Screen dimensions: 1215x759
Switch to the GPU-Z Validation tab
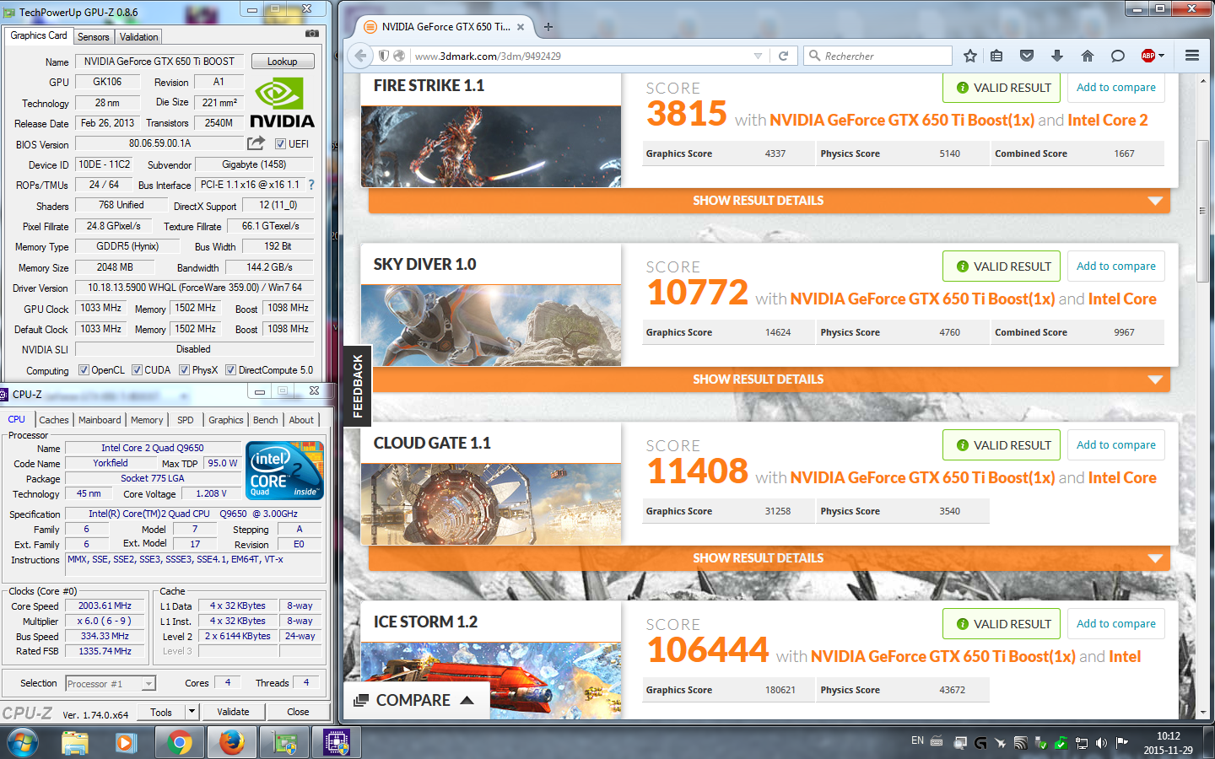tap(138, 37)
